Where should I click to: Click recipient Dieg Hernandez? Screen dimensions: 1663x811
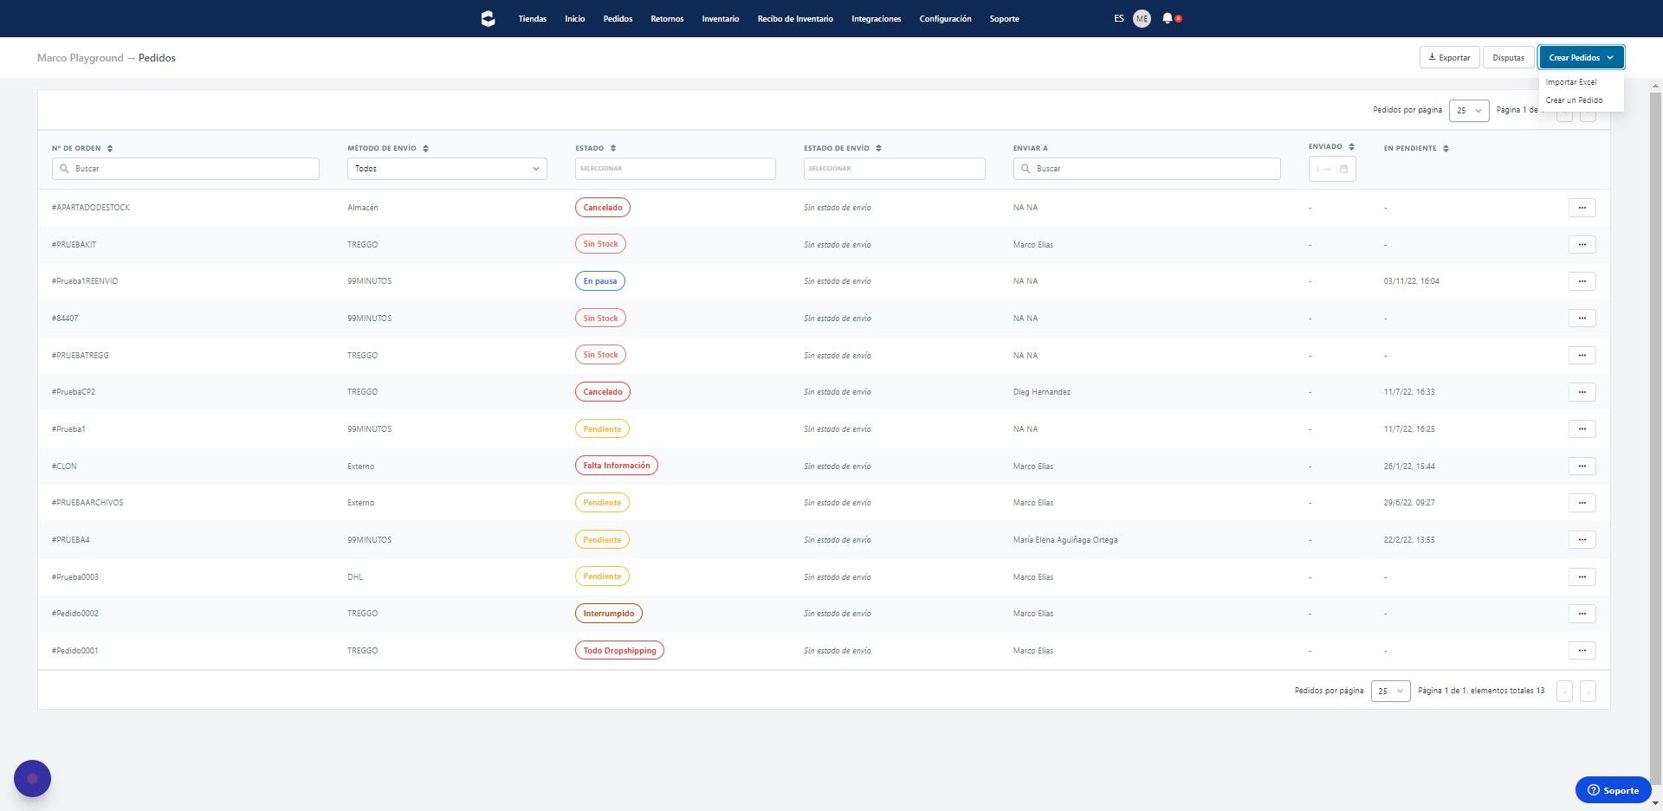[x=1042, y=392]
